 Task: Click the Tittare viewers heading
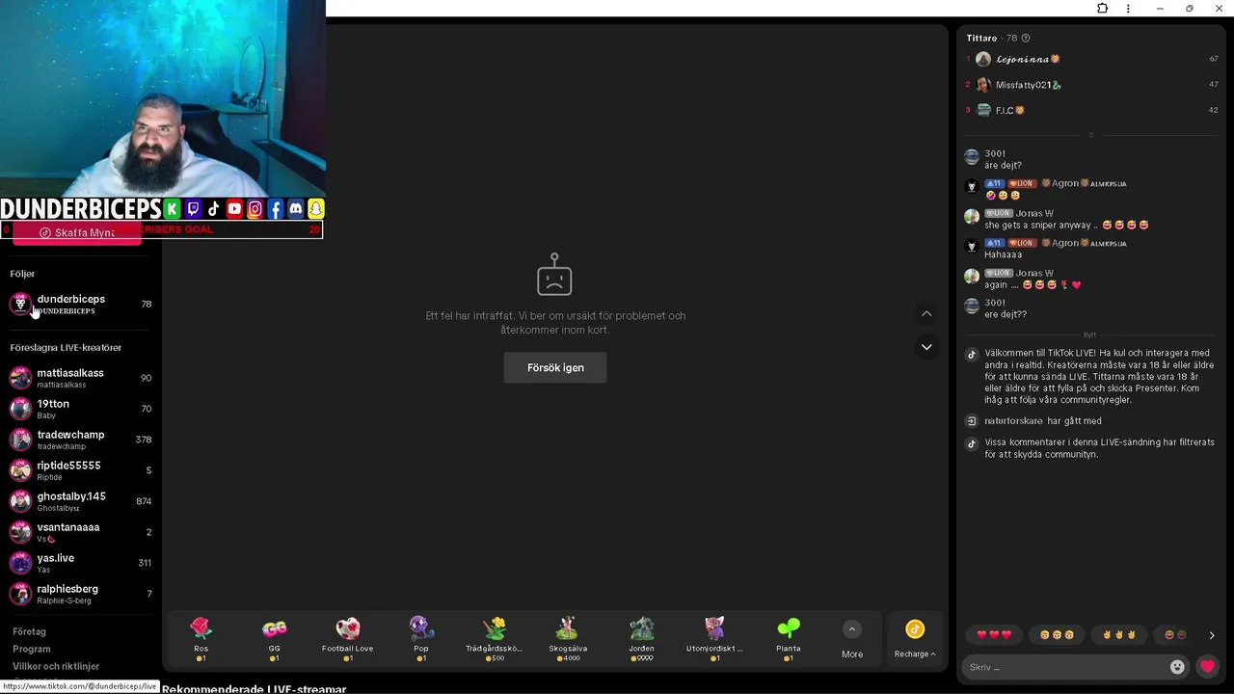(x=981, y=39)
